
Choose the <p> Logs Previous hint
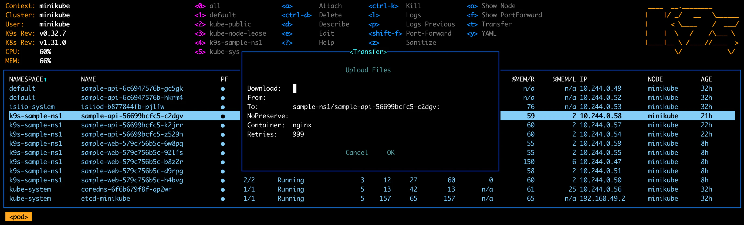click(412, 24)
